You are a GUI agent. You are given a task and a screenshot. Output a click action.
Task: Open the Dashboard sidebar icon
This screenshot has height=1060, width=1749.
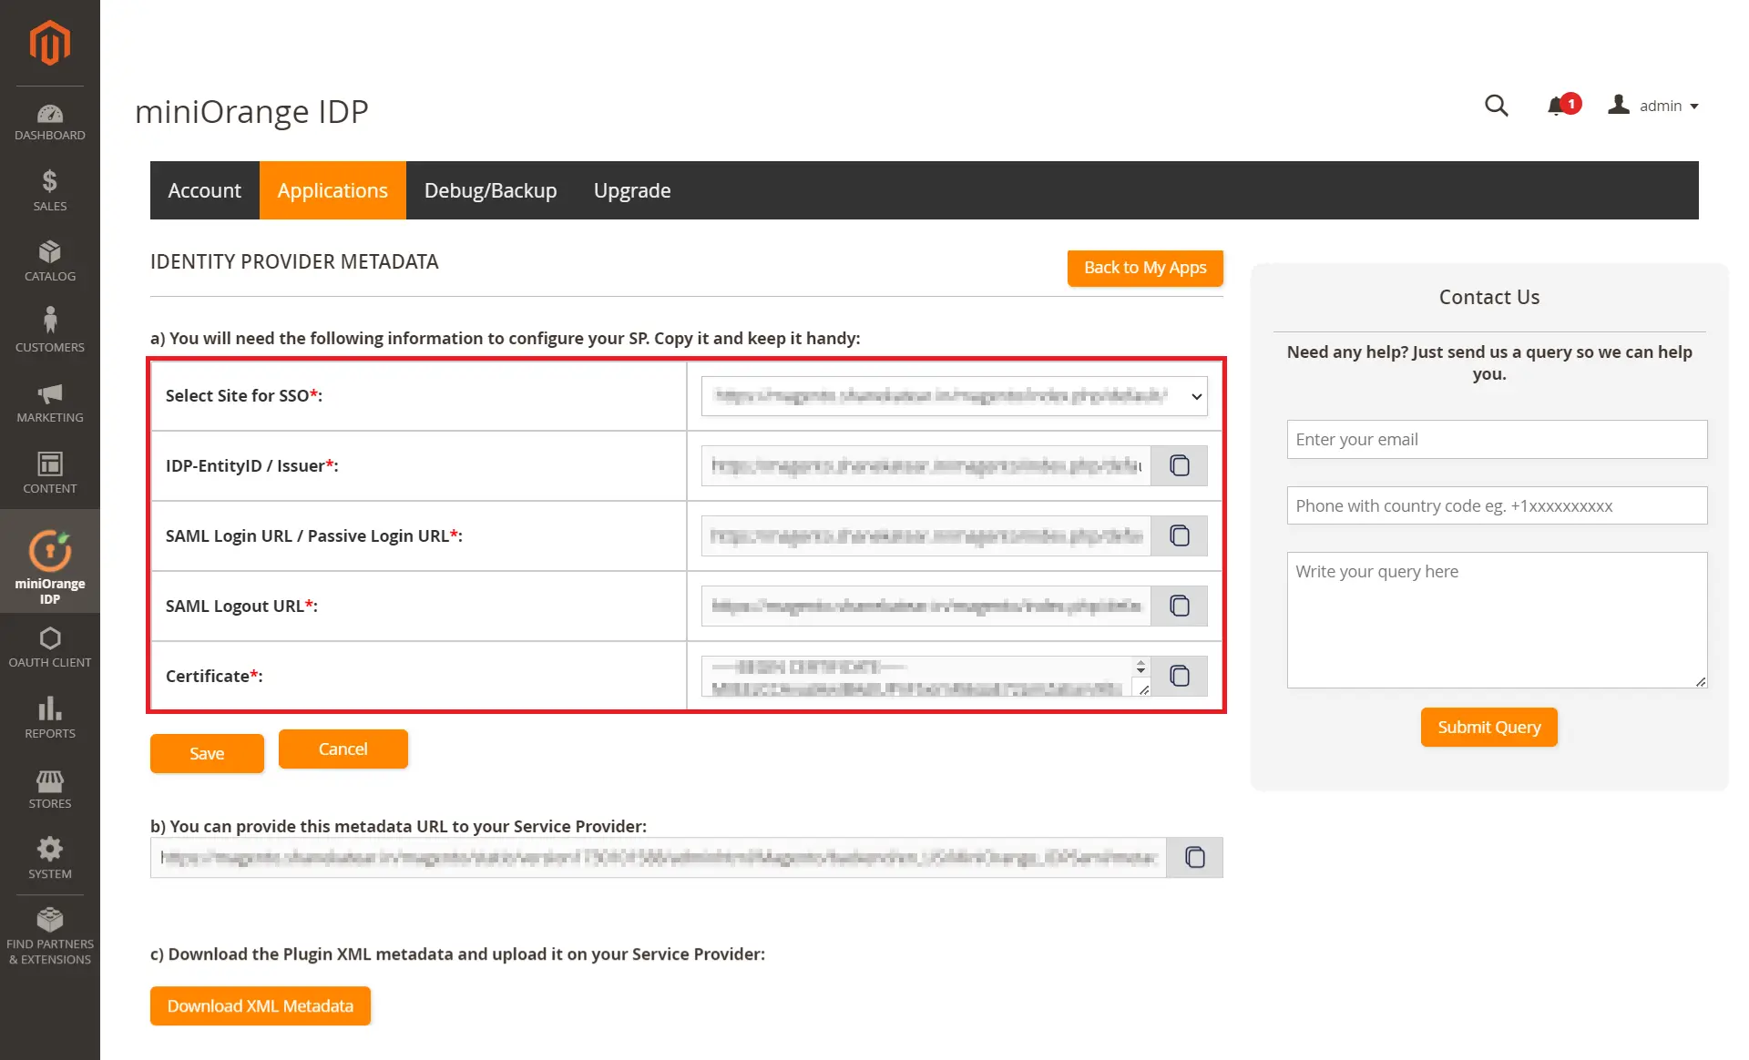(x=50, y=123)
